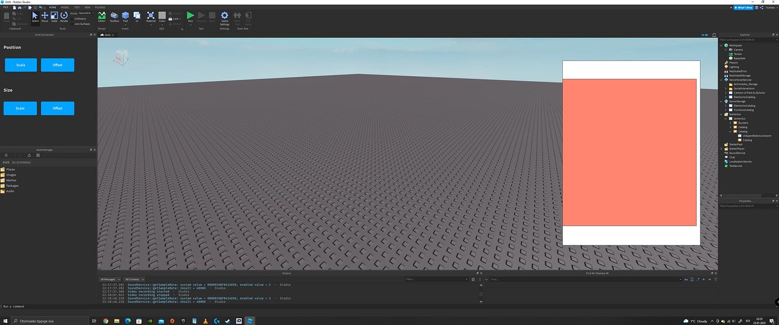This screenshot has height=325, width=779.
Task: Open the FILE menu
Action: 6,7
